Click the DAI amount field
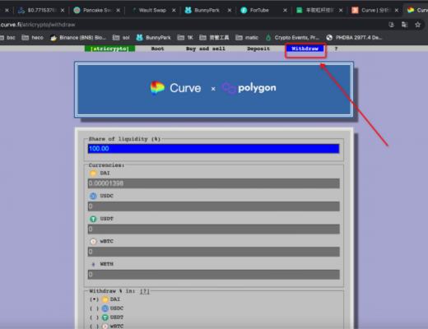The image size is (428, 329). 213,183
